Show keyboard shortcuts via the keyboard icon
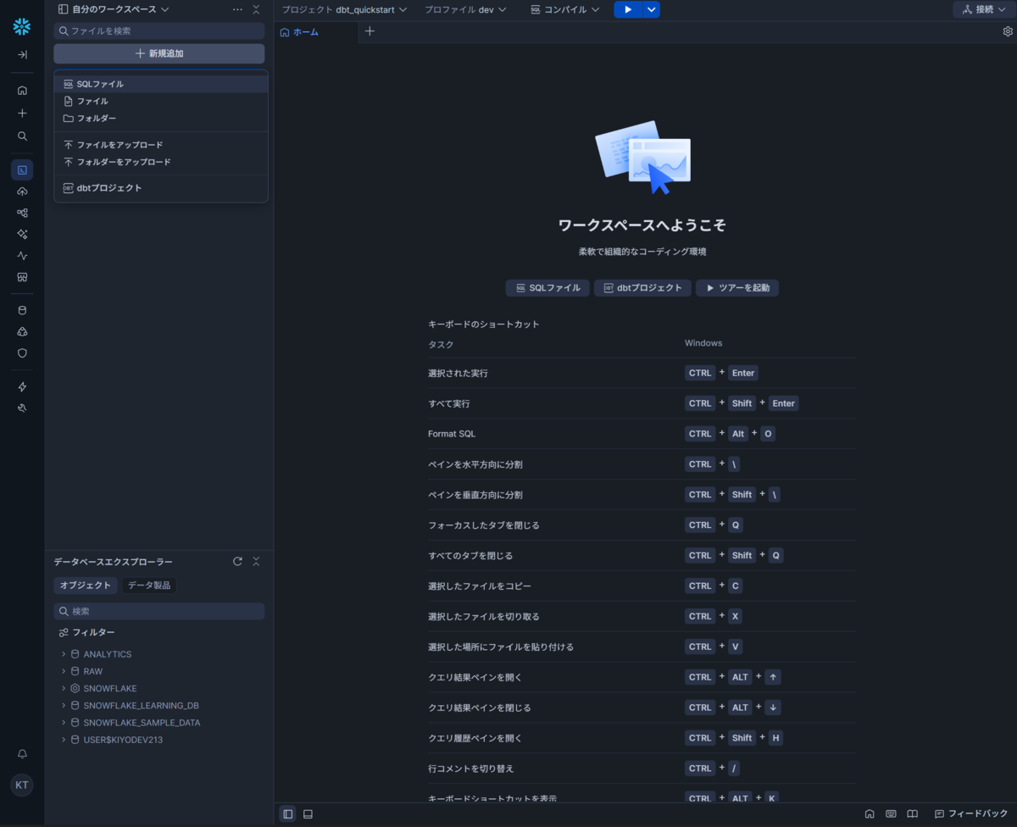Viewport: 1017px width, 827px height. click(x=891, y=813)
